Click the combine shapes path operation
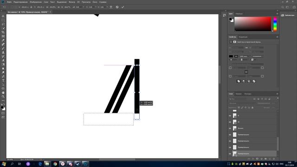 tap(239, 81)
